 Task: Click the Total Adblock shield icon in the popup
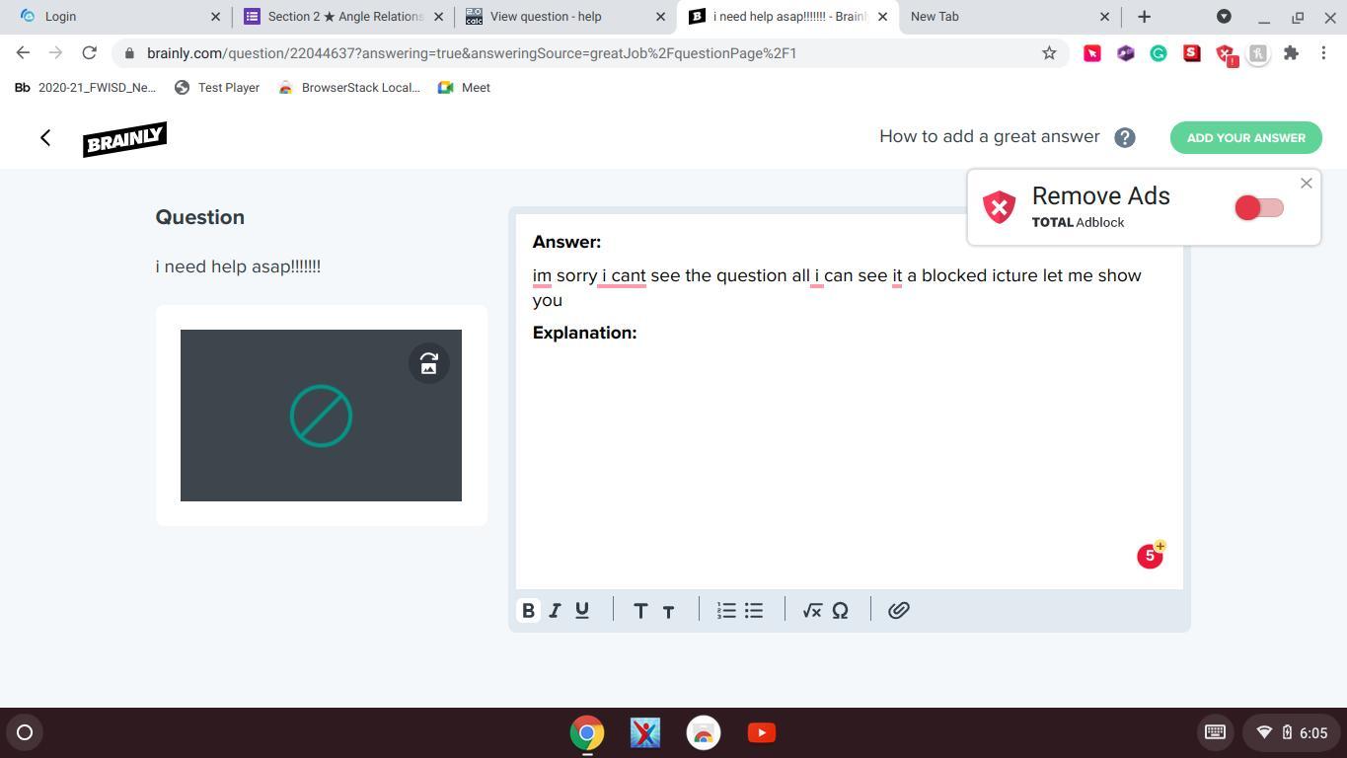click(x=1000, y=207)
